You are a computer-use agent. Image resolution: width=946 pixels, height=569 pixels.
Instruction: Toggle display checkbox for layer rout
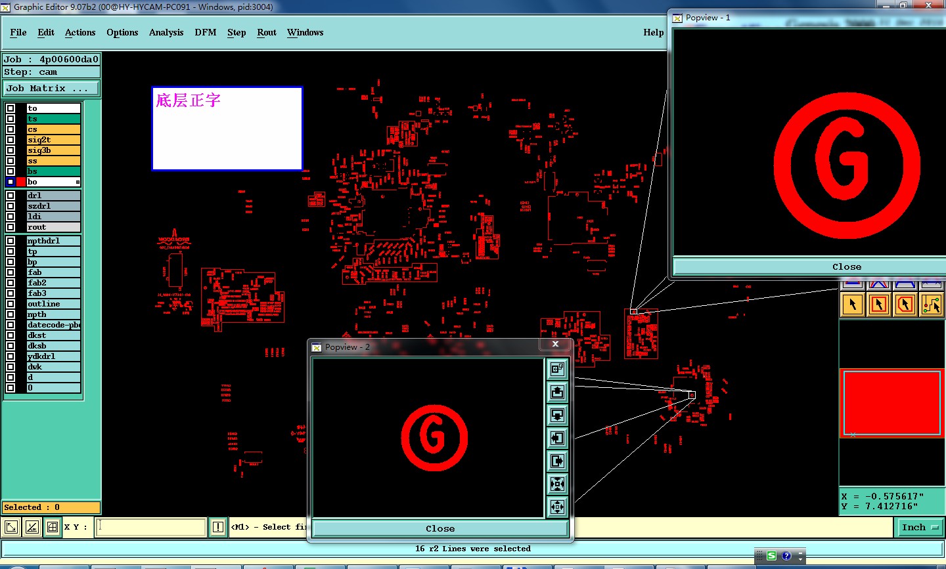pyautogui.click(x=11, y=227)
